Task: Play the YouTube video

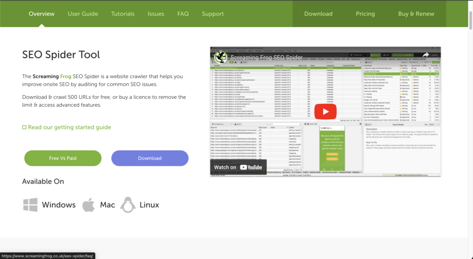Action: [326, 112]
